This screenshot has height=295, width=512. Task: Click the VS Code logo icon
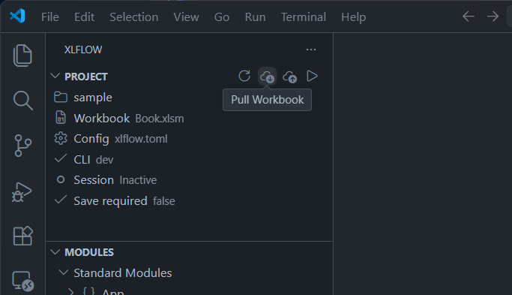[17, 16]
